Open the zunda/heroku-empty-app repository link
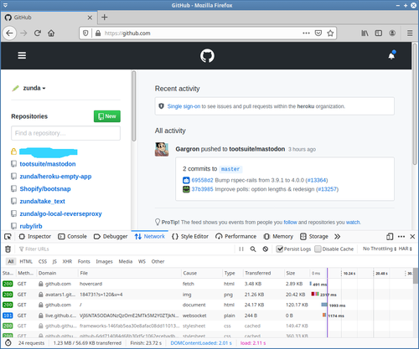This screenshot has width=419, height=349. (55, 177)
